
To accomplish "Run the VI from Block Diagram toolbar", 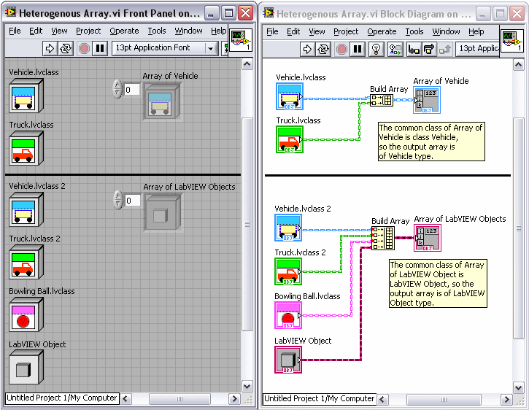I will click(x=307, y=50).
